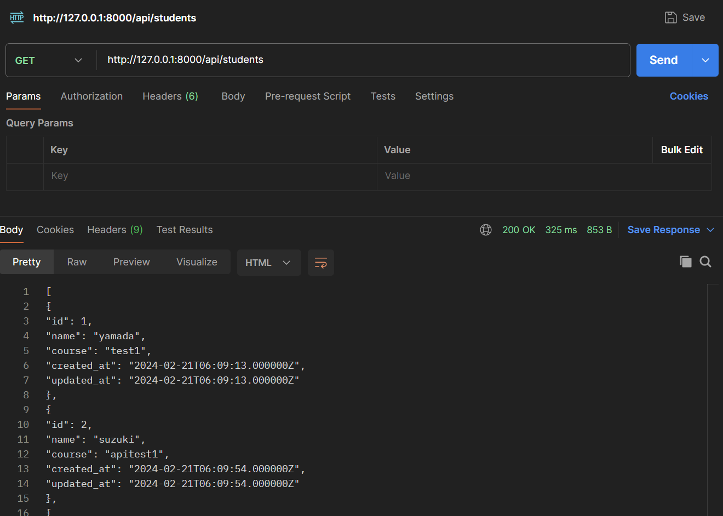Open the search in response icon

pos(705,262)
